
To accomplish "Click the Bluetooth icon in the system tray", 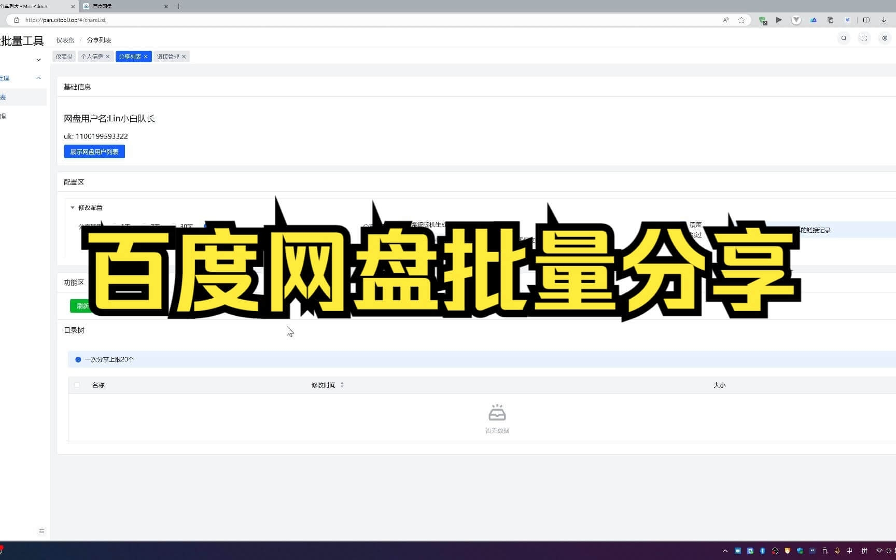I will tap(762, 551).
